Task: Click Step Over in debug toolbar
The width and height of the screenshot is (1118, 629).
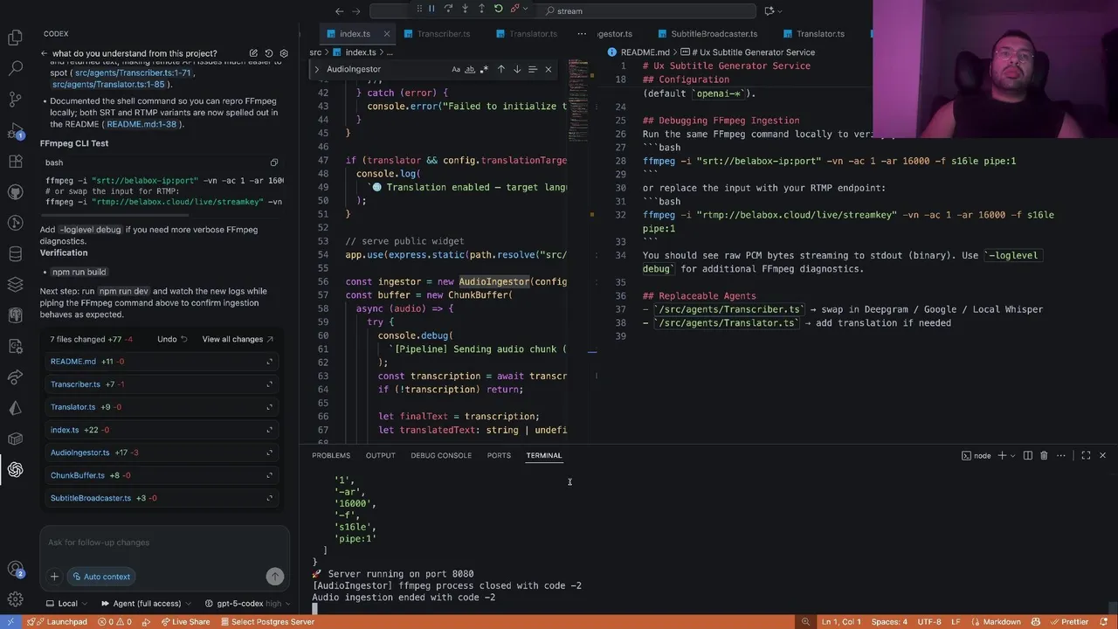Action: click(448, 9)
